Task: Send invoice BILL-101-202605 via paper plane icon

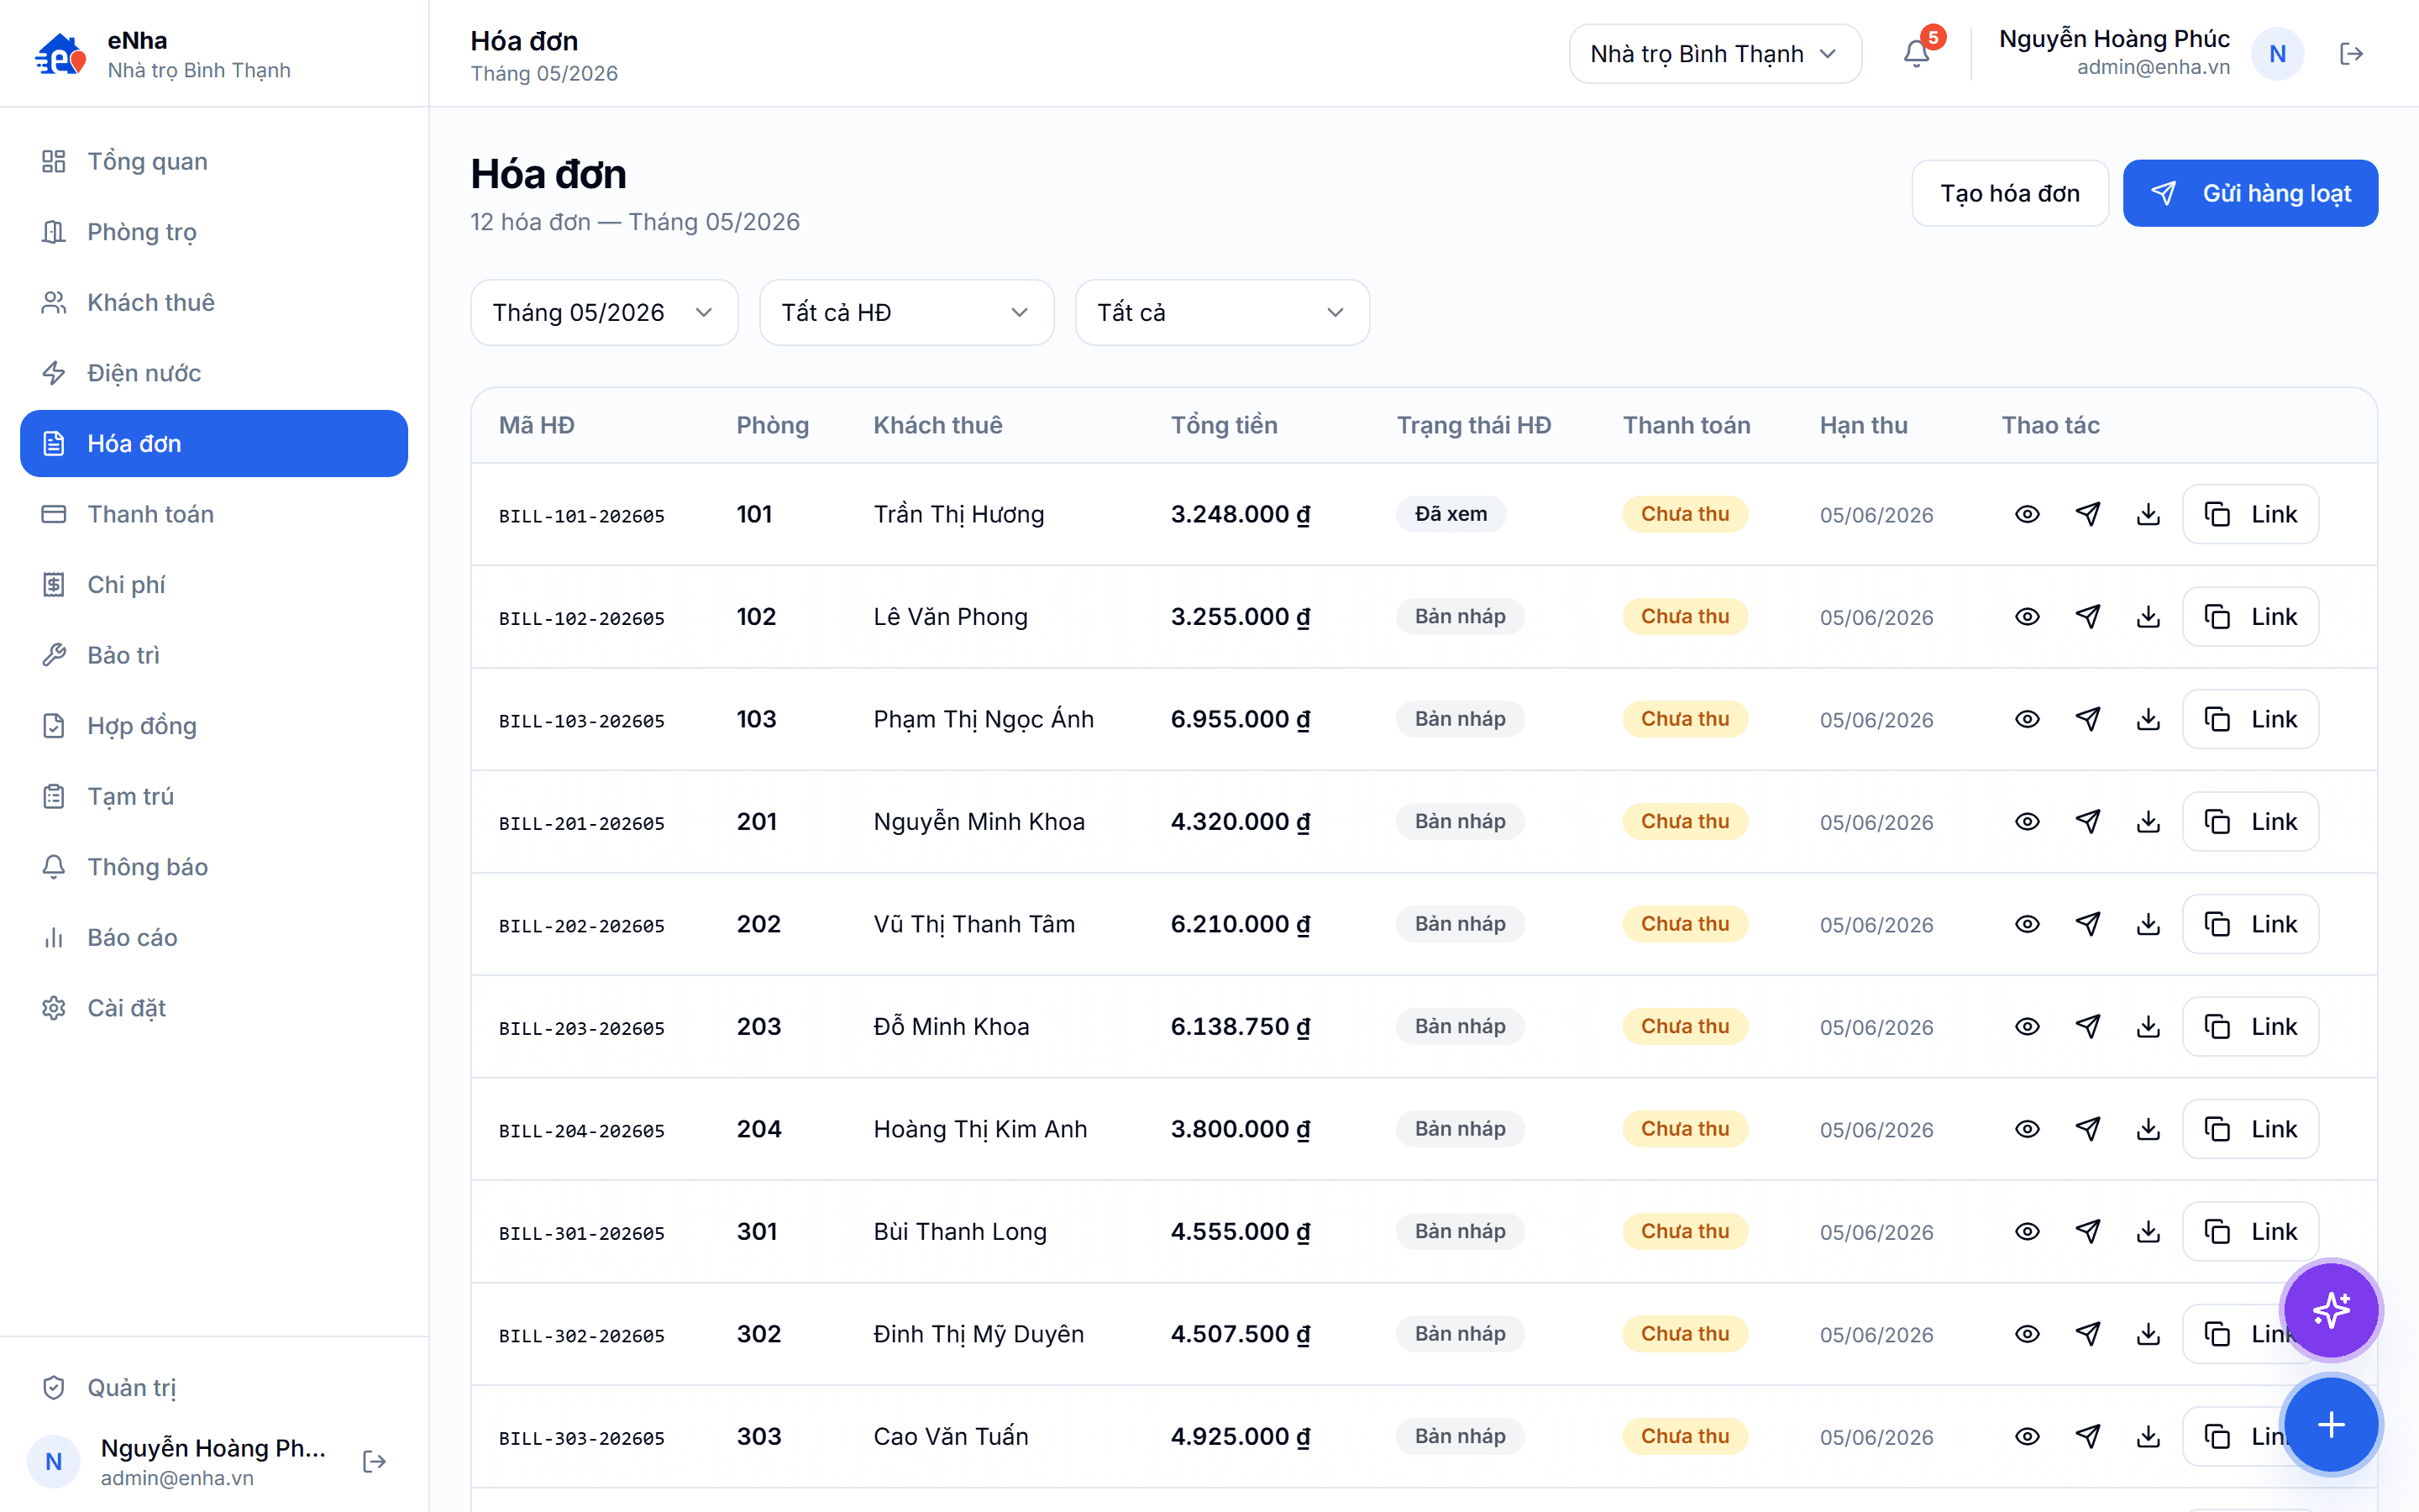Action: tap(2088, 514)
